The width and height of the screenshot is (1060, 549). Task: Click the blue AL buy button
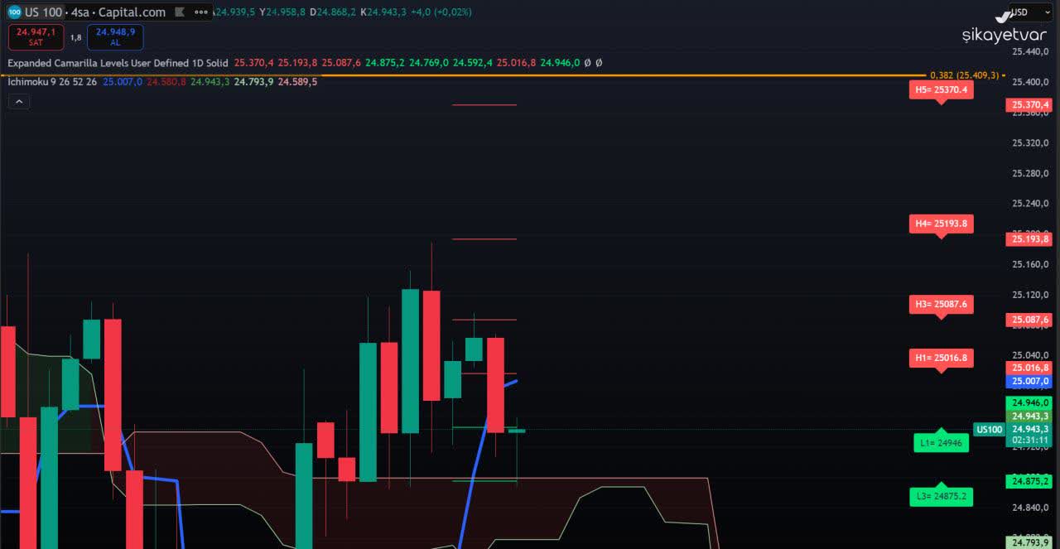click(x=115, y=36)
